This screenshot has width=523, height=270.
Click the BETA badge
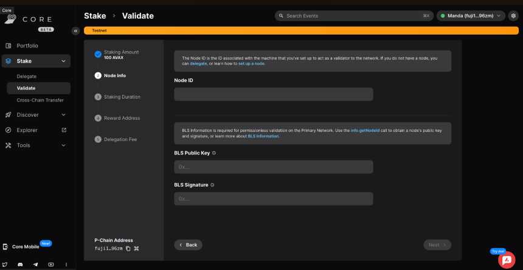[46, 30]
